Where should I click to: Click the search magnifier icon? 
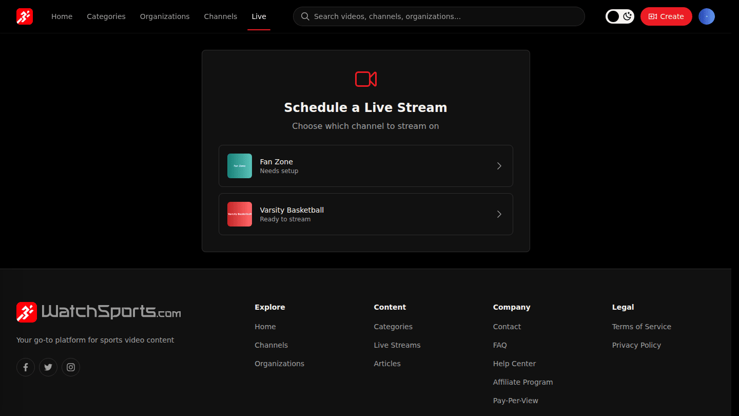305,16
